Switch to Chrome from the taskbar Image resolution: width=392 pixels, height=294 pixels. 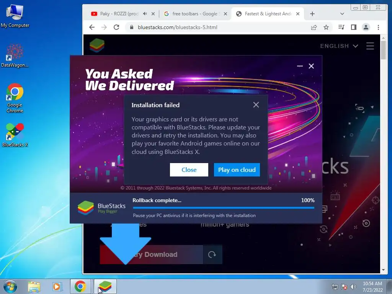(80, 286)
